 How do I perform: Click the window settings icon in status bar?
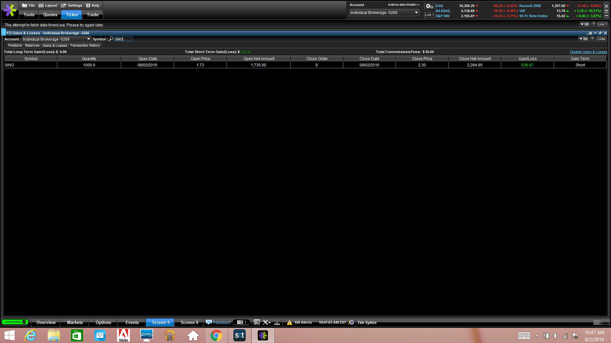(x=256, y=322)
